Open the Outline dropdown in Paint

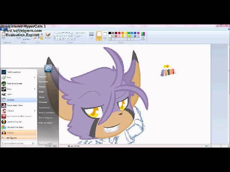point(82,33)
